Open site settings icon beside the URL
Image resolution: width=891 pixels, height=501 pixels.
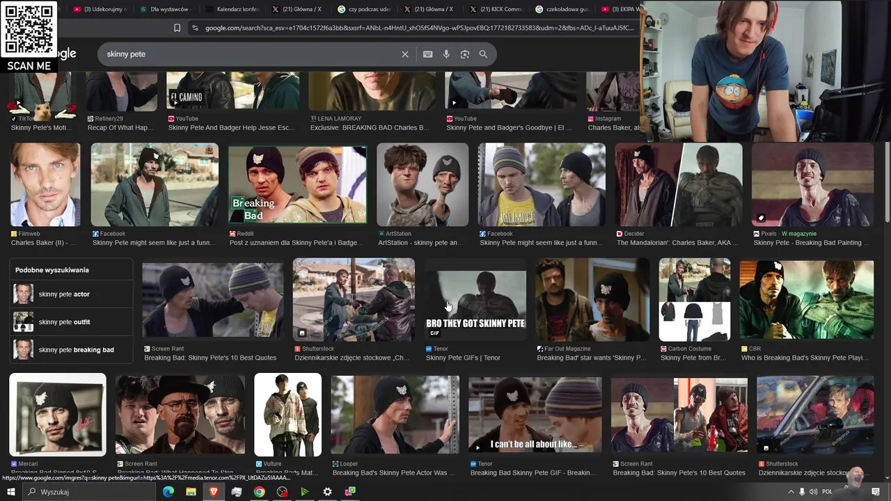pyautogui.click(x=195, y=28)
